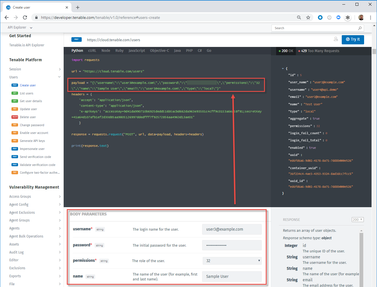
Task: Select the Go code tab
Action: [x=209, y=51]
